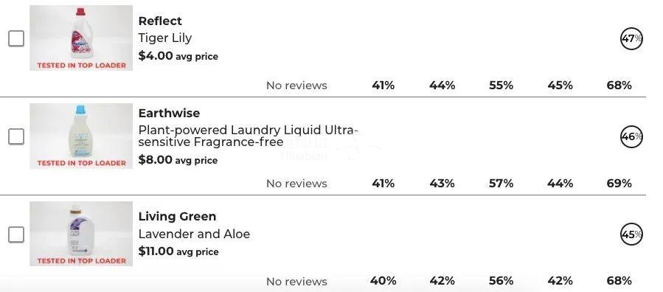
Task: Open the Reflect brand name link
Action: coord(160,21)
